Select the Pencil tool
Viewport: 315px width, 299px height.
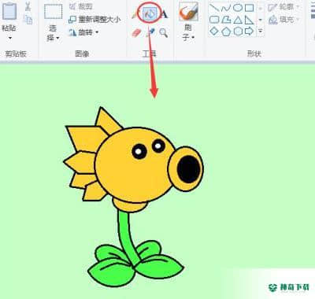coord(135,14)
